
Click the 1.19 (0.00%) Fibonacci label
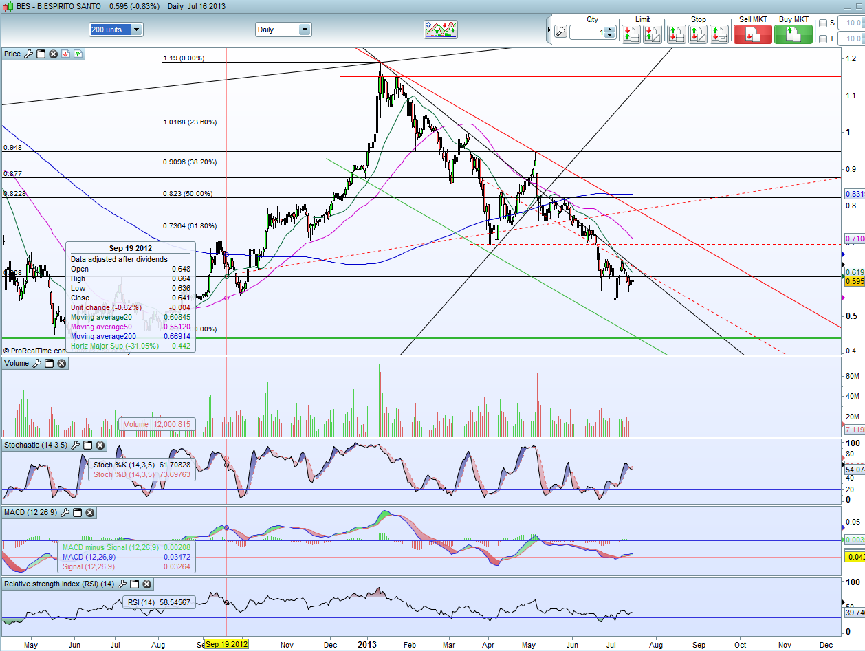click(183, 58)
